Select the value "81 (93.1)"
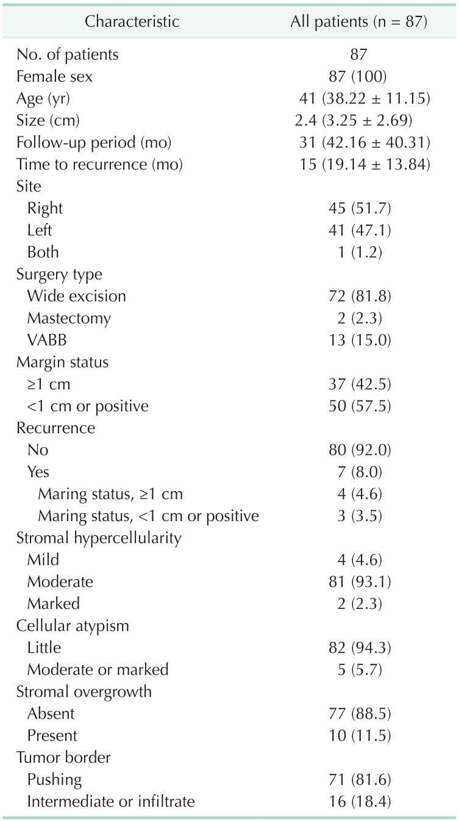This screenshot has width=459, height=821. coord(358,581)
